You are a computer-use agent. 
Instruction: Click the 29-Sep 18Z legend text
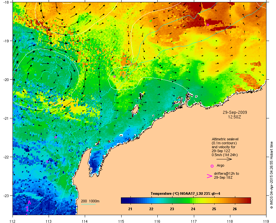(223, 177)
